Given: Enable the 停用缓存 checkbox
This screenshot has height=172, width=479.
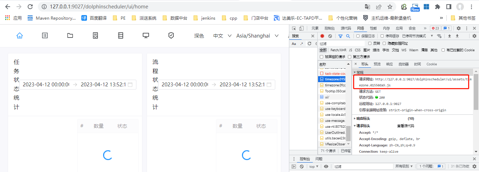Looking at the screenshot, I should pos(382,36).
